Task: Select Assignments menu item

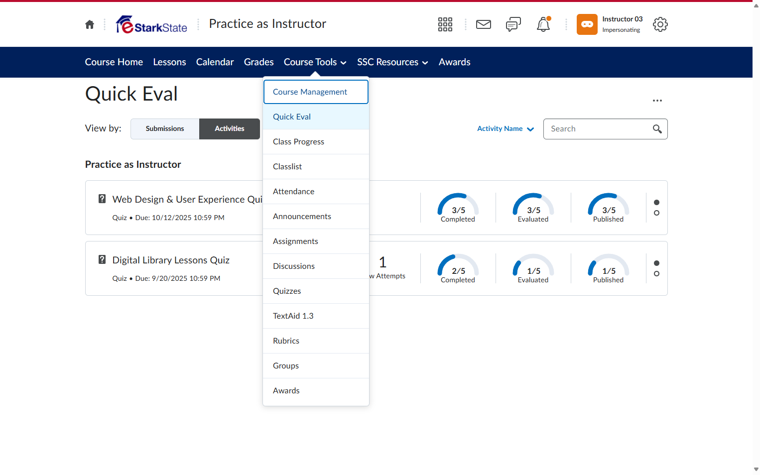Action: [316, 241]
